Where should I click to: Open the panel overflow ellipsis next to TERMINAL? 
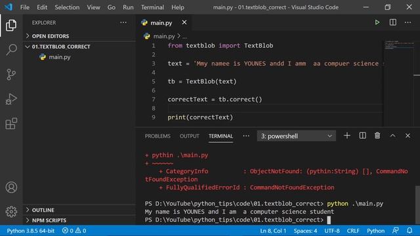coord(246,136)
